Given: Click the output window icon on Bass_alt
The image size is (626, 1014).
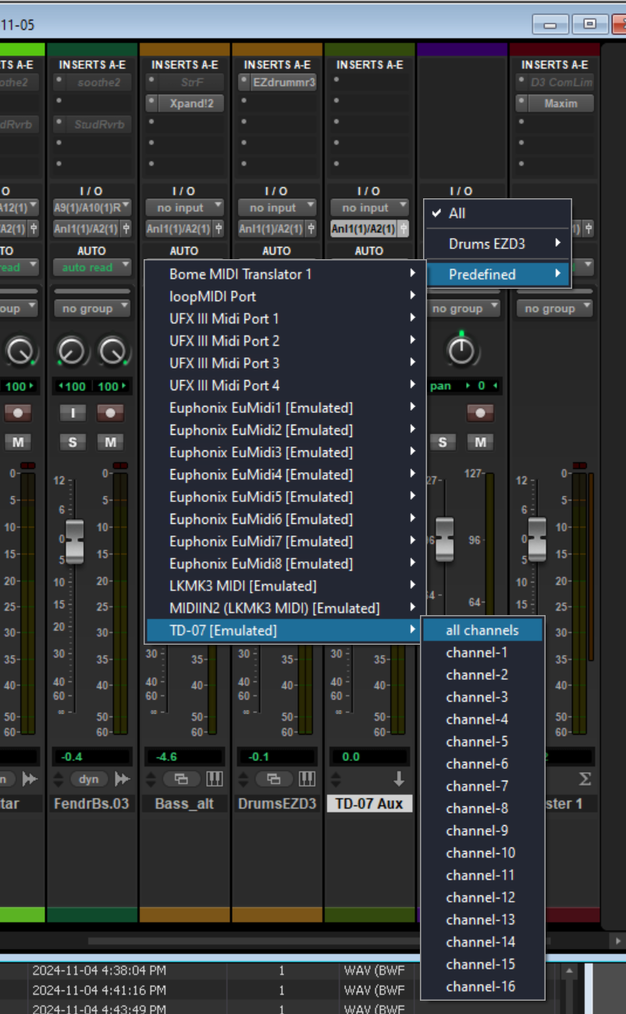Looking at the screenshot, I should 181,779.
